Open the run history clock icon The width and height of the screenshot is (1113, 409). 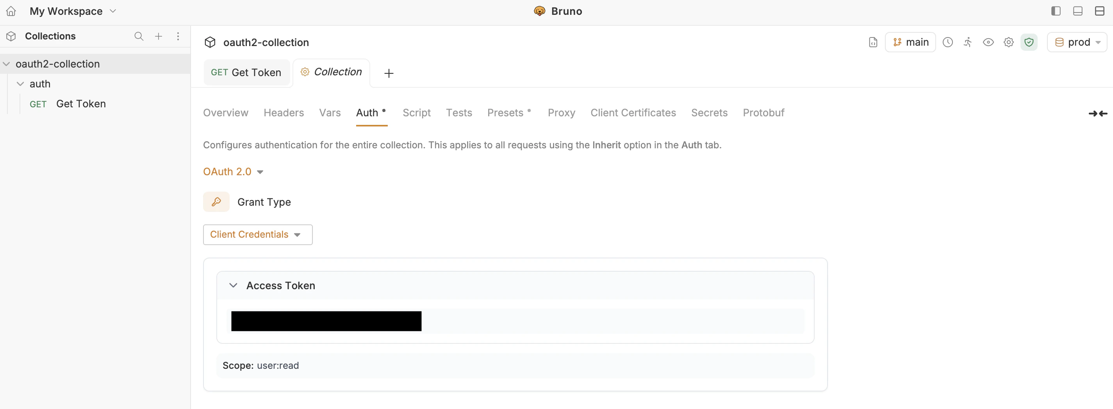click(948, 42)
